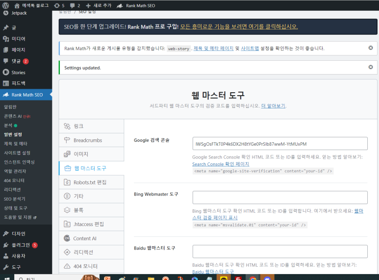Open 제목 및 메타 submenu item

16,144
